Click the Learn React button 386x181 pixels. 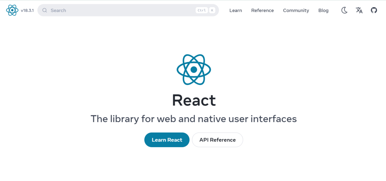point(167,140)
